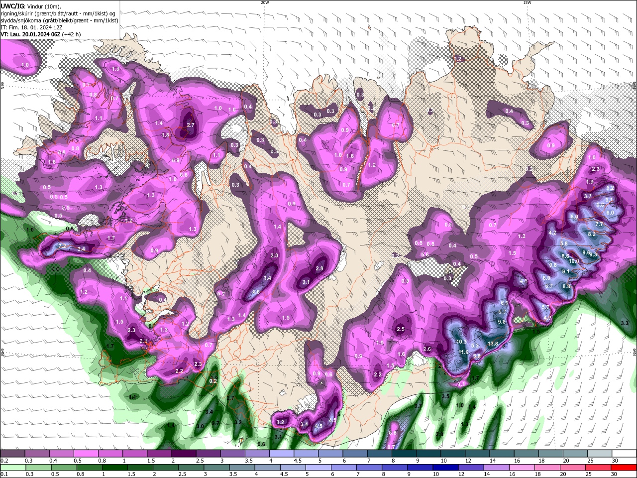Click bright red lower legend swatch after 25

point(624,467)
